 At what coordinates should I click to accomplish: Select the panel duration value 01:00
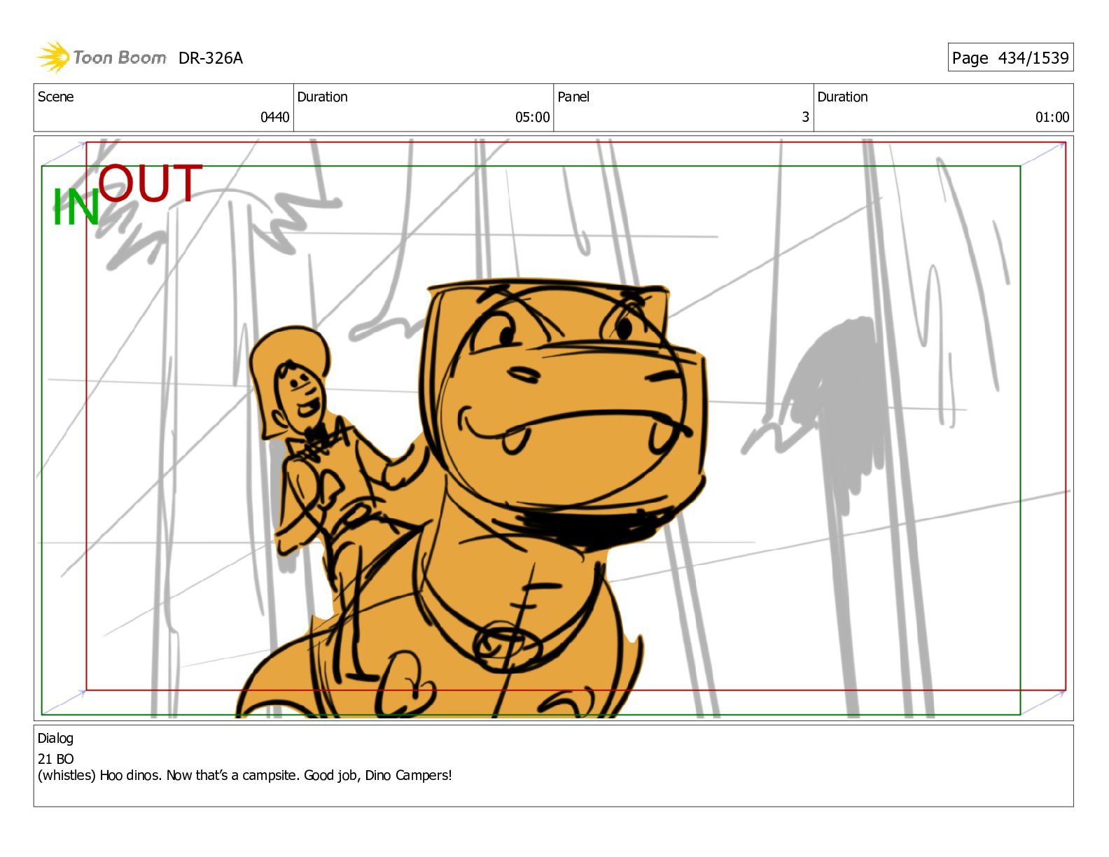pyautogui.click(x=1052, y=117)
